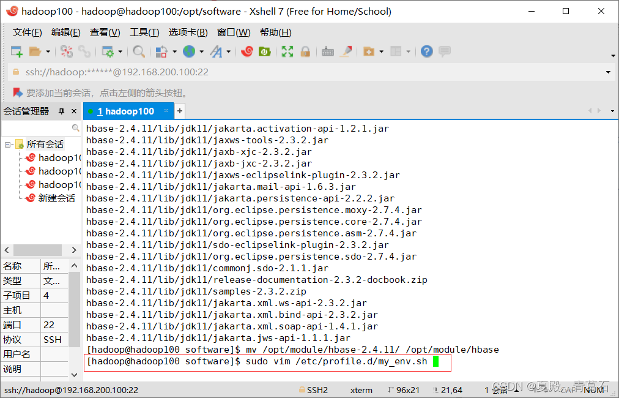Expand the Font dropdown arrow
The width and height of the screenshot is (619, 398).
coord(228,51)
